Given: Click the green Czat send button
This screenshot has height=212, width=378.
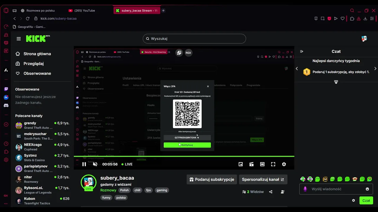Looking at the screenshot, I should coord(366,201).
